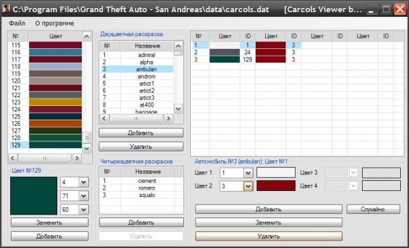The height and width of the screenshot is (248, 409).
Task: Click the grey swatch in combination row 2
Action: coord(224,52)
